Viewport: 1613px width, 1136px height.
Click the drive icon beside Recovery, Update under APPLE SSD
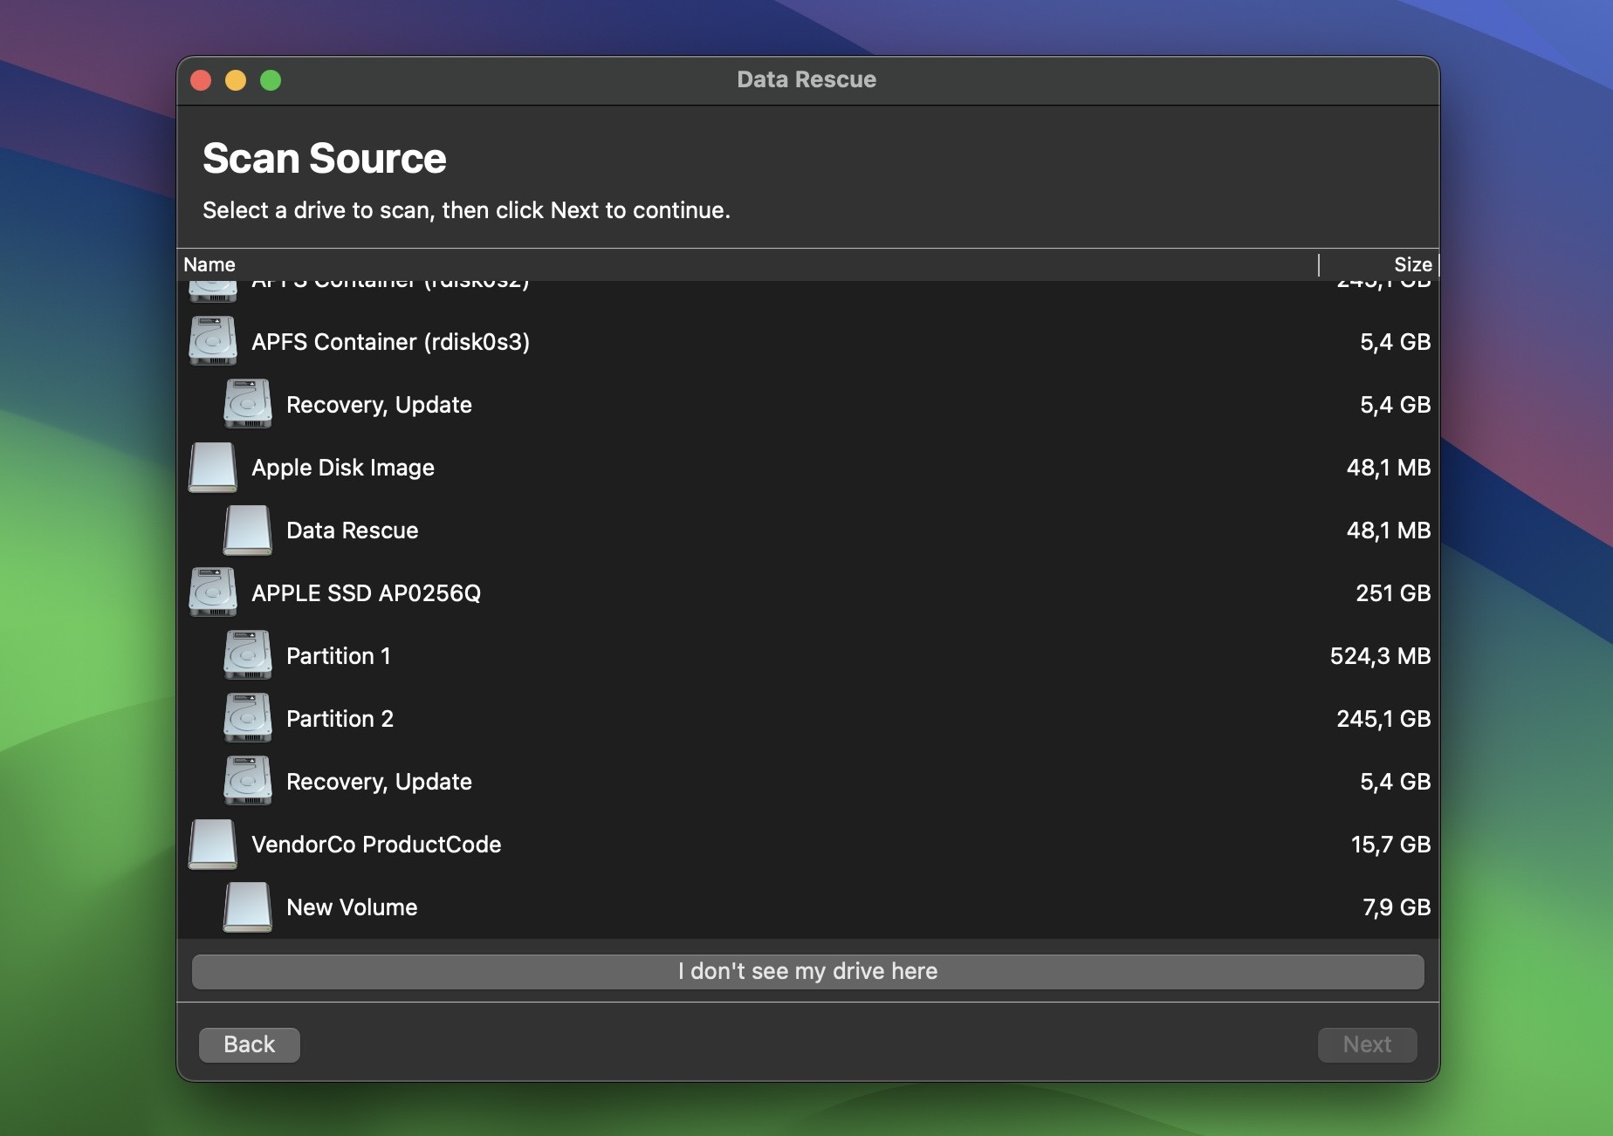point(248,781)
